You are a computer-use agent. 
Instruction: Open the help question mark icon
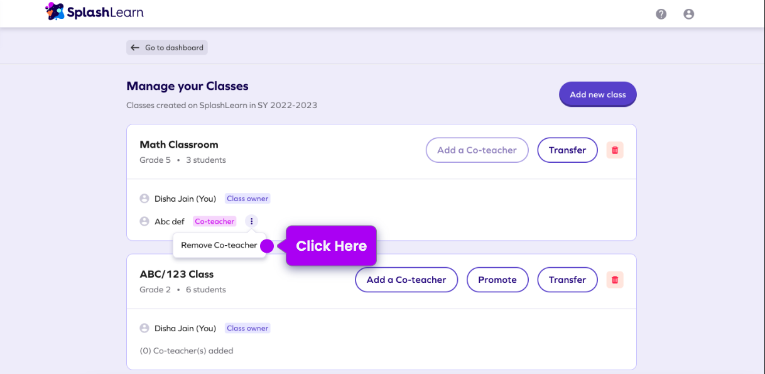coord(661,14)
